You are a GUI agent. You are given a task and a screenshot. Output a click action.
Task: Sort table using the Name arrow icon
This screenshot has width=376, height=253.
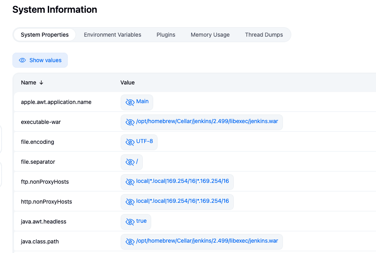[x=41, y=82]
